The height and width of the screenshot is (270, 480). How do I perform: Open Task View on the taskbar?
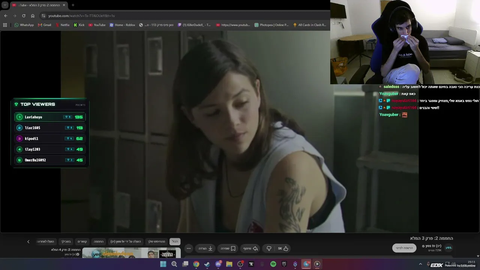(185, 264)
